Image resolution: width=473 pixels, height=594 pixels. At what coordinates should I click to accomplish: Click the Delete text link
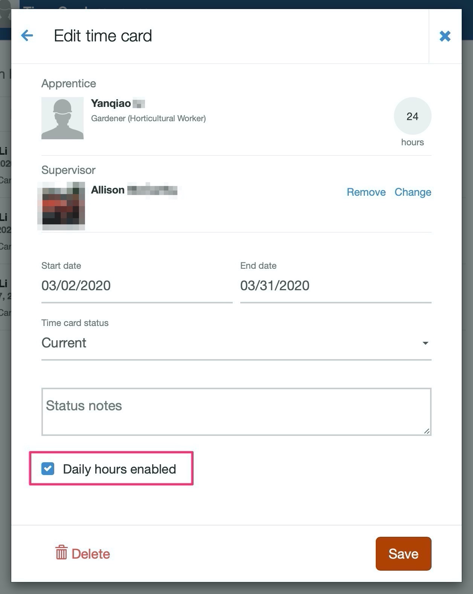[91, 554]
